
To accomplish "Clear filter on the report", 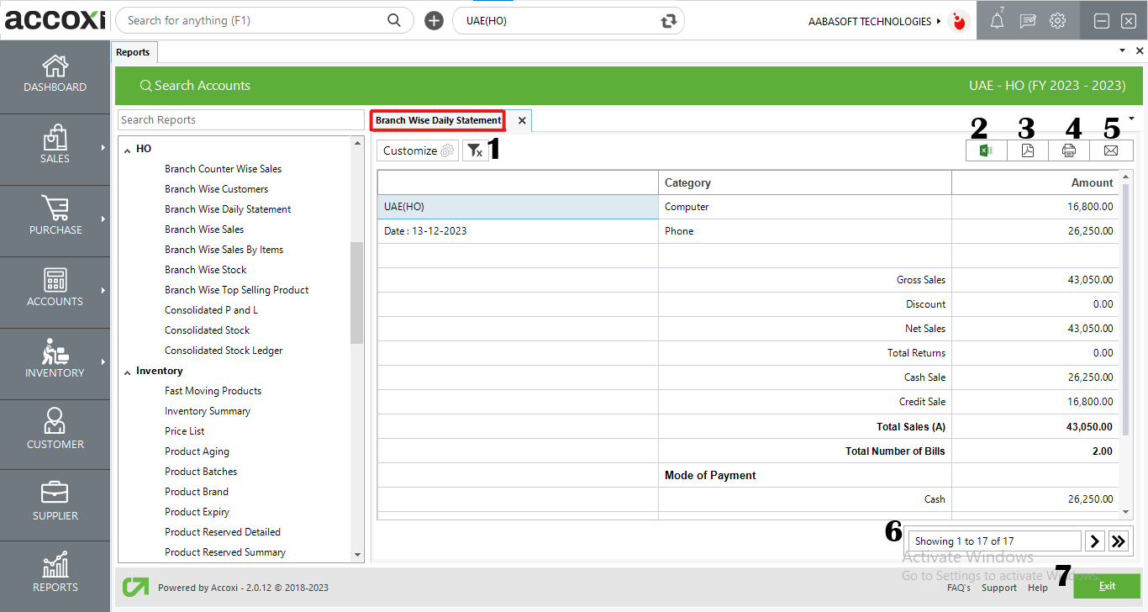I will click(475, 150).
